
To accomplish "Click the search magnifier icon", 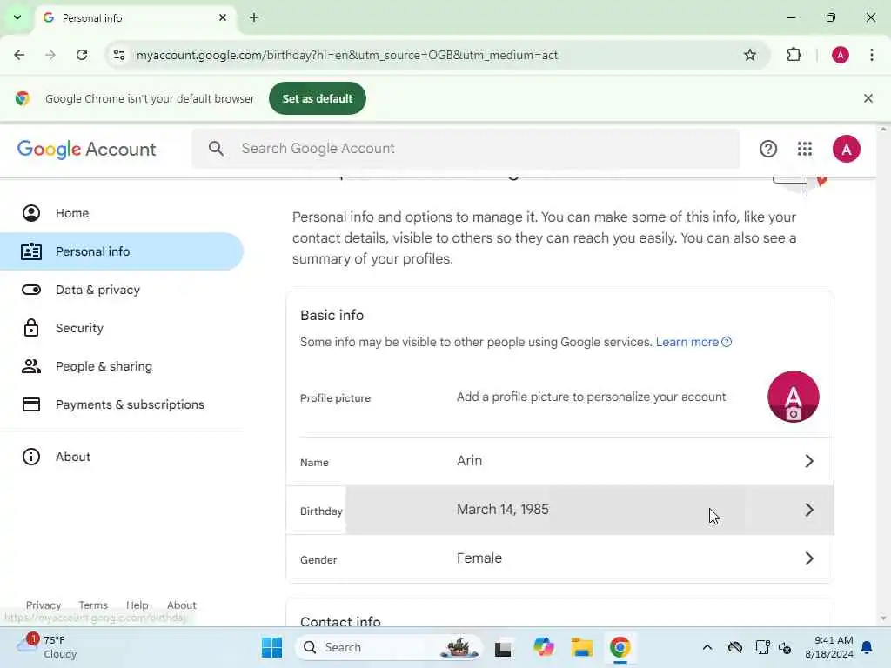I will 216,149.
